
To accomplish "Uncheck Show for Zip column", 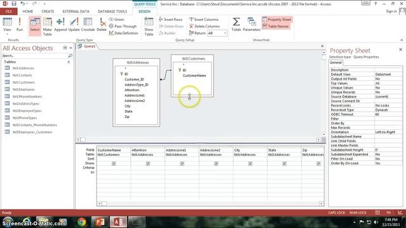I will [318, 163].
